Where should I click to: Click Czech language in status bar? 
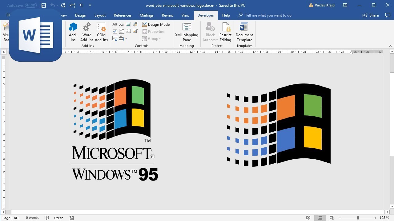coord(58,218)
